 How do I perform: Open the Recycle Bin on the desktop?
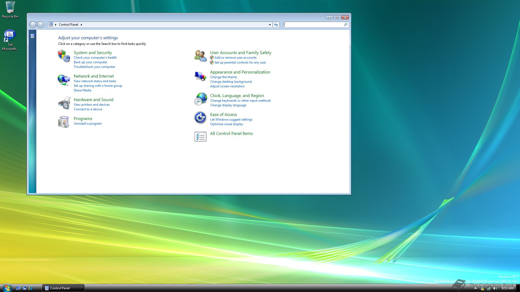10,10
